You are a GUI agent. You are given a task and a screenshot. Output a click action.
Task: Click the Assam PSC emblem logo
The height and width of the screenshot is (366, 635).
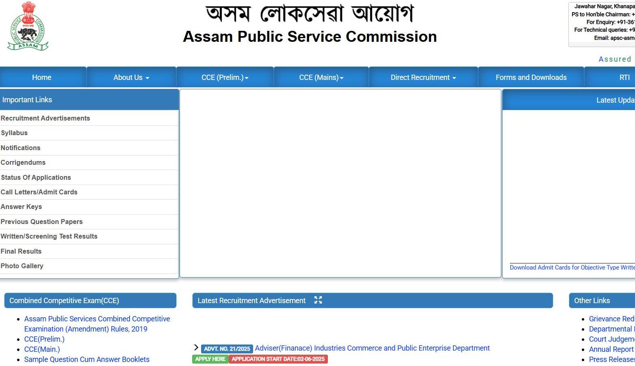[x=28, y=26]
